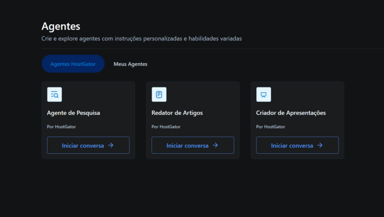The image size is (384, 217).
Task: Click the Agente de Pesquisa card title
Action: [x=73, y=113]
